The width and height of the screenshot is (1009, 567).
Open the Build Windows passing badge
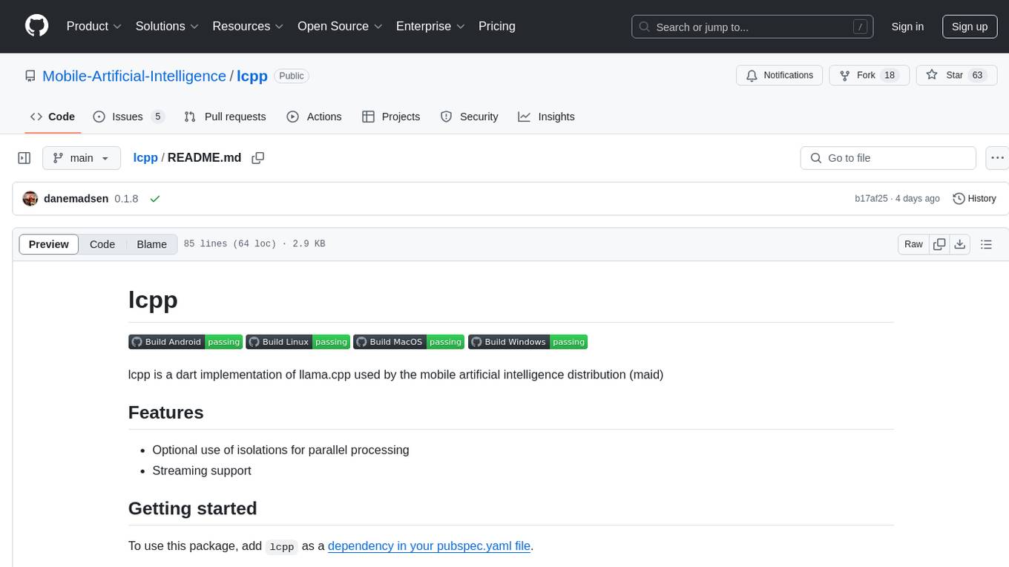tap(527, 341)
